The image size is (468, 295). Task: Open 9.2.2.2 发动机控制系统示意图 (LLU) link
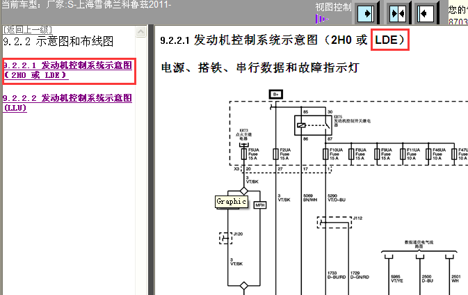[x=67, y=103]
